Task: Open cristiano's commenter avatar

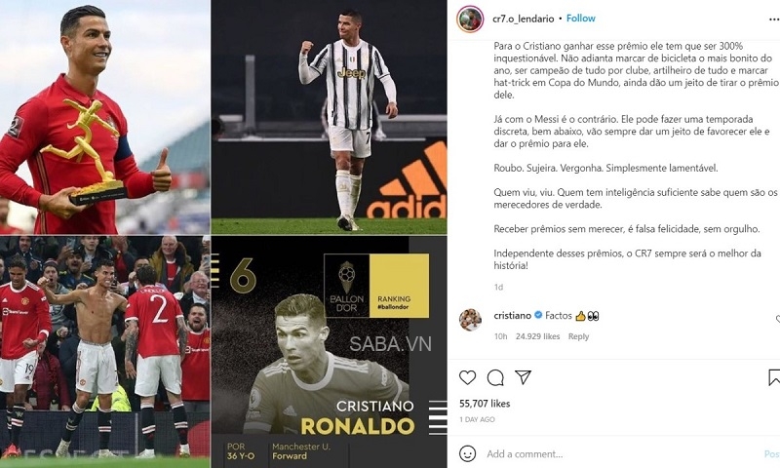Action: tap(470, 319)
